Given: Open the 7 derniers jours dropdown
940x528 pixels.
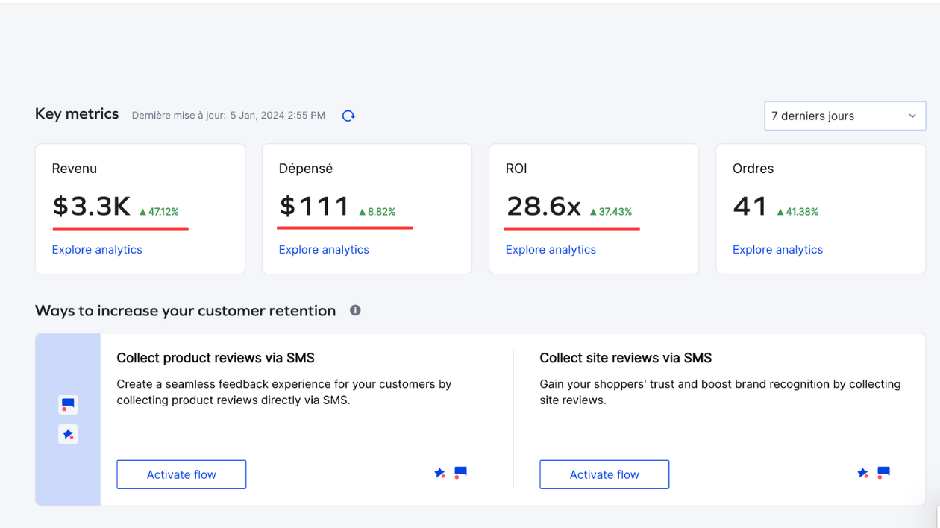Looking at the screenshot, I should pyautogui.click(x=845, y=116).
